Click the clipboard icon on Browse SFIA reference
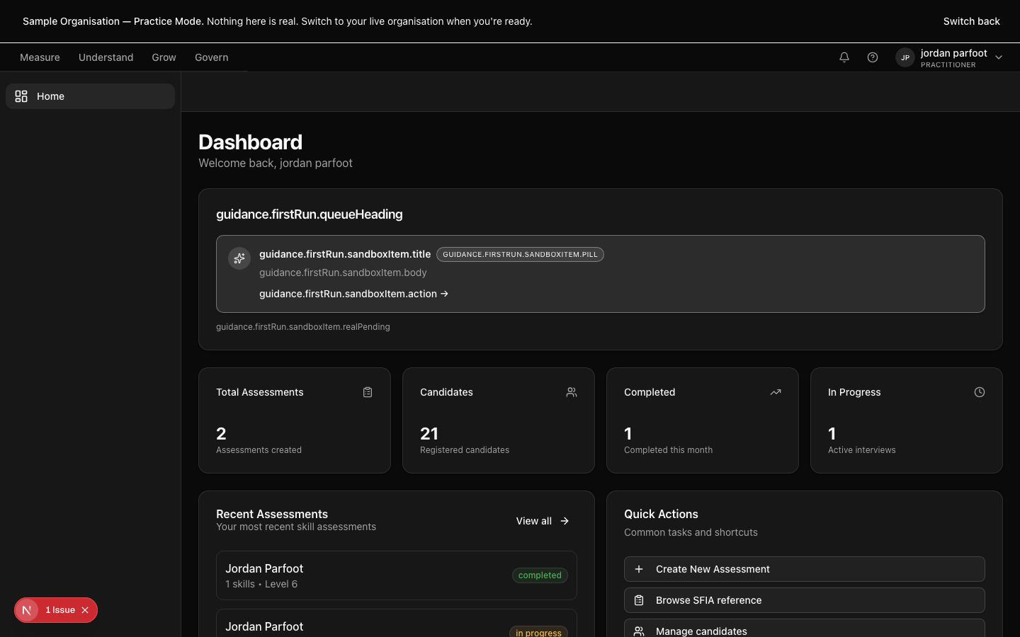This screenshot has width=1020, height=637. pos(639,600)
